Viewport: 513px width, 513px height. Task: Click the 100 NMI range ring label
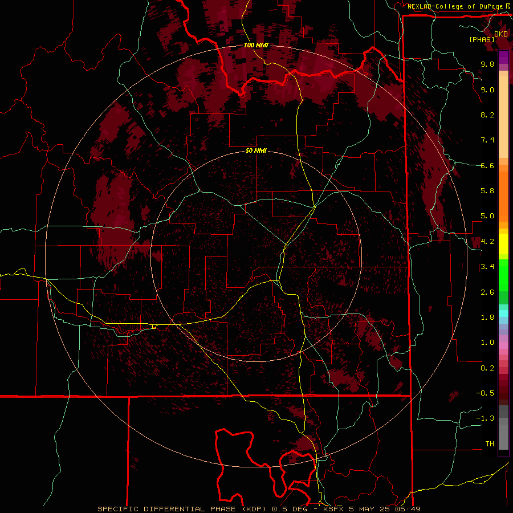[x=256, y=45]
